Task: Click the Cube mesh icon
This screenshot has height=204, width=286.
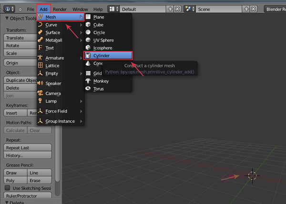Action: coord(88,25)
